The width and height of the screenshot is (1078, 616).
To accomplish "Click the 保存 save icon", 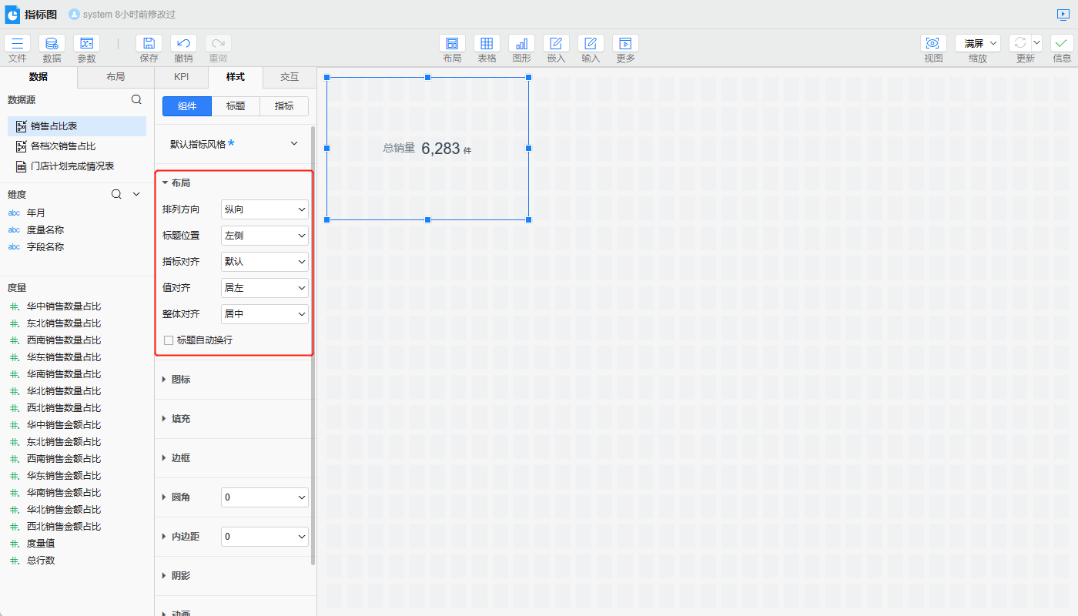I will coord(149,44).
